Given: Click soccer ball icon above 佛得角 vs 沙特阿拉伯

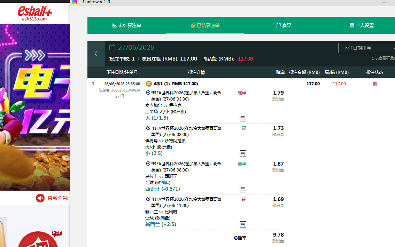Looking at the screenshot, I should (x=148, y=128).
